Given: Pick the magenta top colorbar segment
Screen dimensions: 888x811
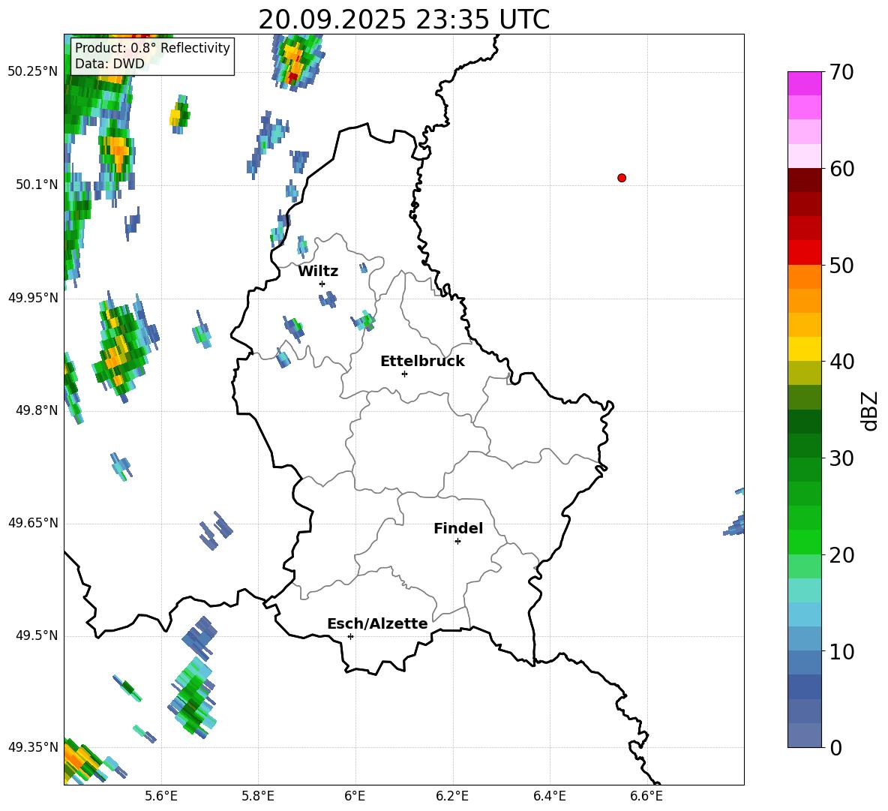Looking at the screenshot, I should [804, 84].
